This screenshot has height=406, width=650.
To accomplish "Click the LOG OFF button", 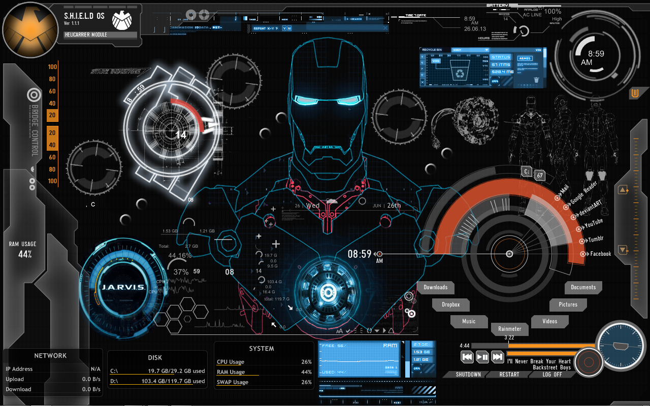I will (552, 375).
